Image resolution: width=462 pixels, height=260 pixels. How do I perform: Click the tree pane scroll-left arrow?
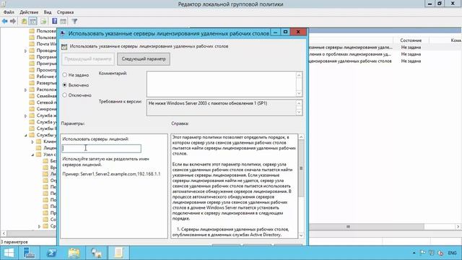coord(4,233)
